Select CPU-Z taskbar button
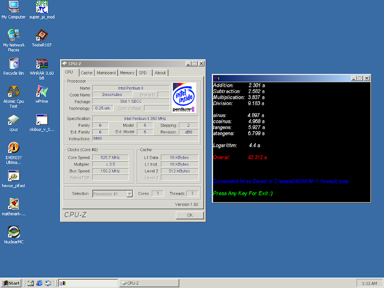The height and width of the screenshot is (288, 384). (x=149, y=283)
